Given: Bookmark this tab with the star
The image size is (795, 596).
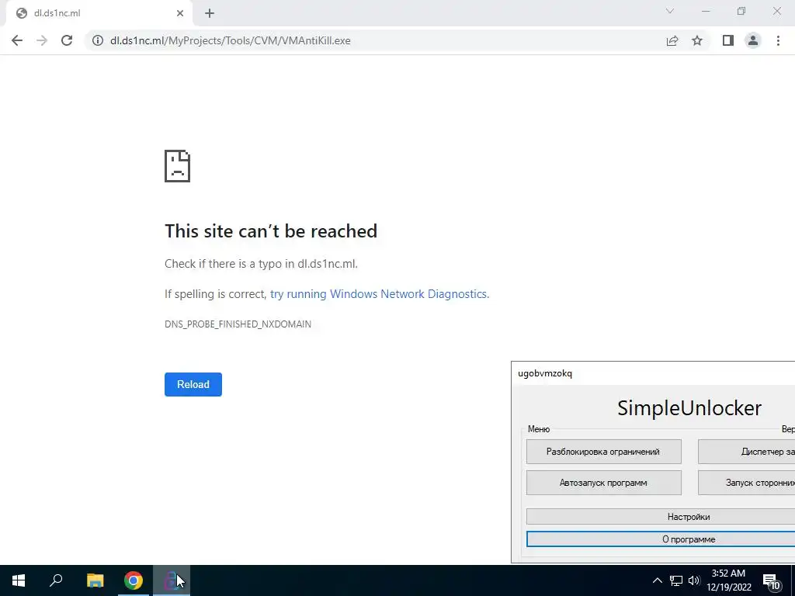Looking at the screenshot, I should [x=697, y=40].
